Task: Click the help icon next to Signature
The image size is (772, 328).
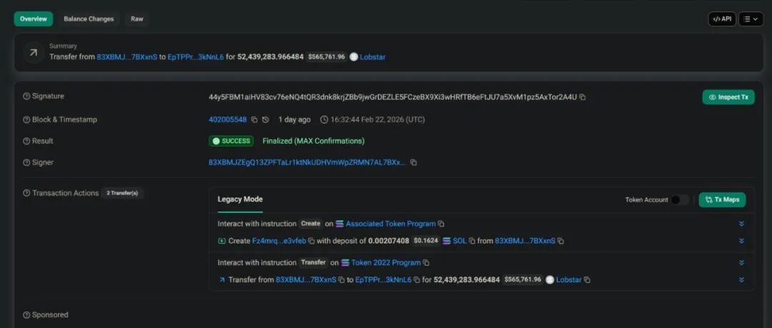Action: [26, 96]
